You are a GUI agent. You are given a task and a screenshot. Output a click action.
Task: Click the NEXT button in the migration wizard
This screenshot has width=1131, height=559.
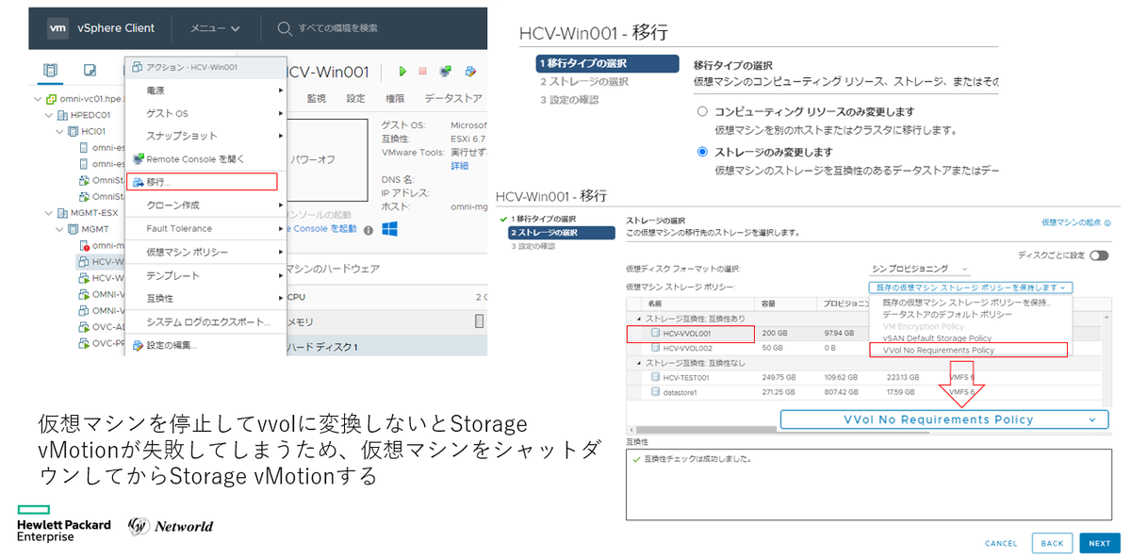pyautogui.click(x=1099, y=543)
